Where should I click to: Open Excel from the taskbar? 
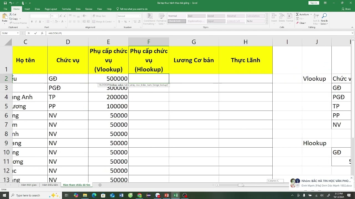176,195
